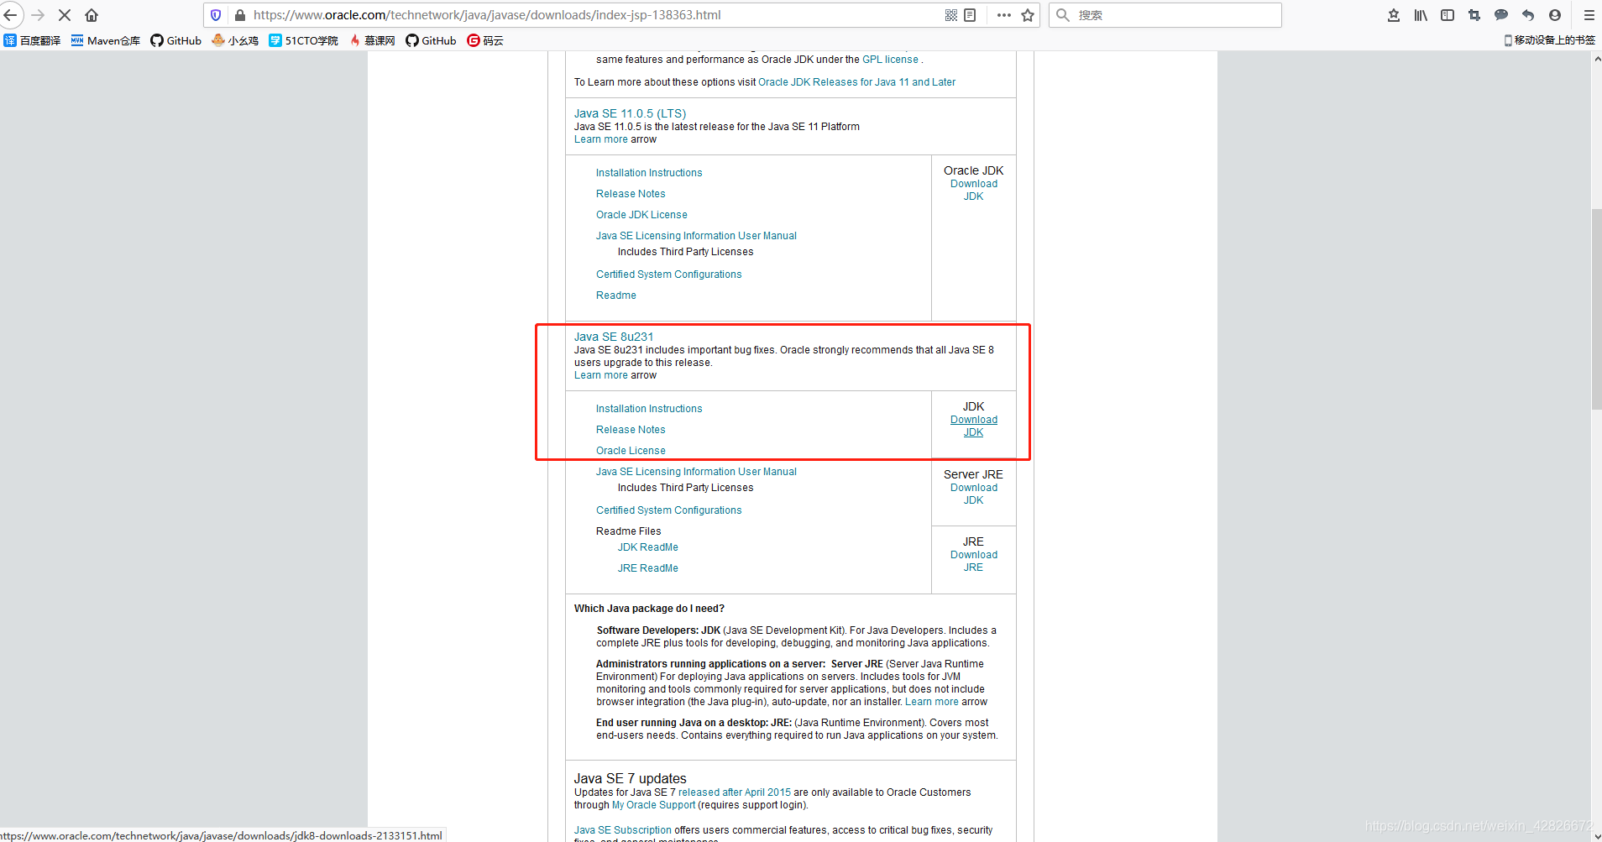Download Oracle JDK 11
This screenshot has height=842, width=1602.
point(974,190)
